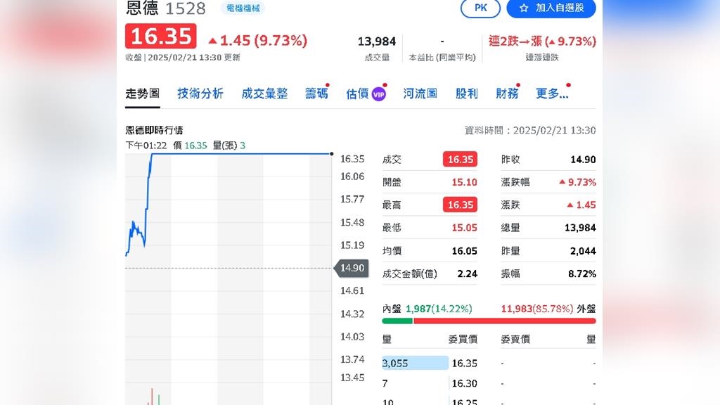Viewport: 720px width, 405px height.
Task: Select the 16.35 bid row with 3,055 volume
Action: (430, 364)
